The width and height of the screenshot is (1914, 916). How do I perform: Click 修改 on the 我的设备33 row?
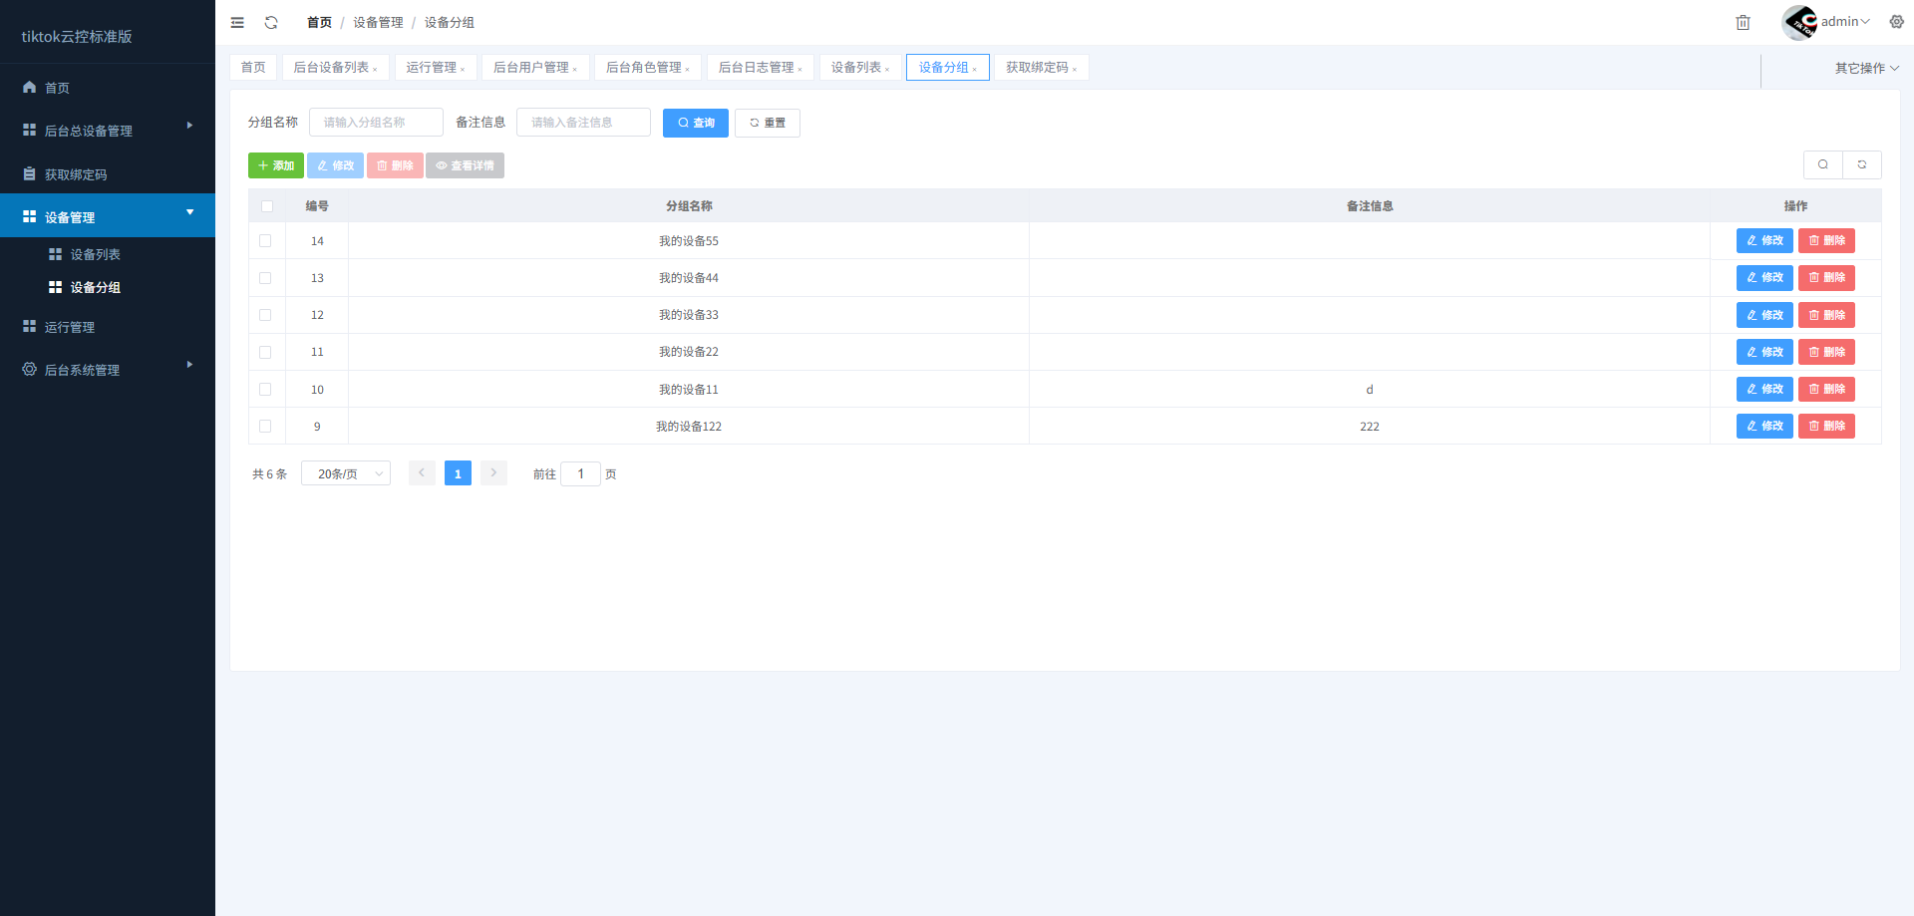(x=1763, y=314)
